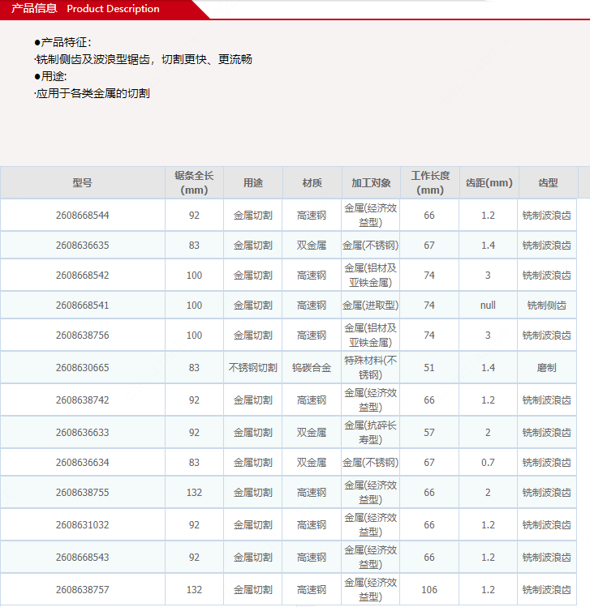Select the 齿型 column header
This screenshot has width=590, height=607.
pyautogui.click(x=548, y=183)
